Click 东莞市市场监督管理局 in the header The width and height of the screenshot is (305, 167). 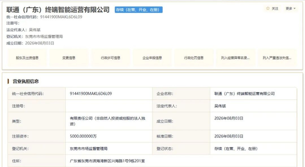(x=44, y=37)
